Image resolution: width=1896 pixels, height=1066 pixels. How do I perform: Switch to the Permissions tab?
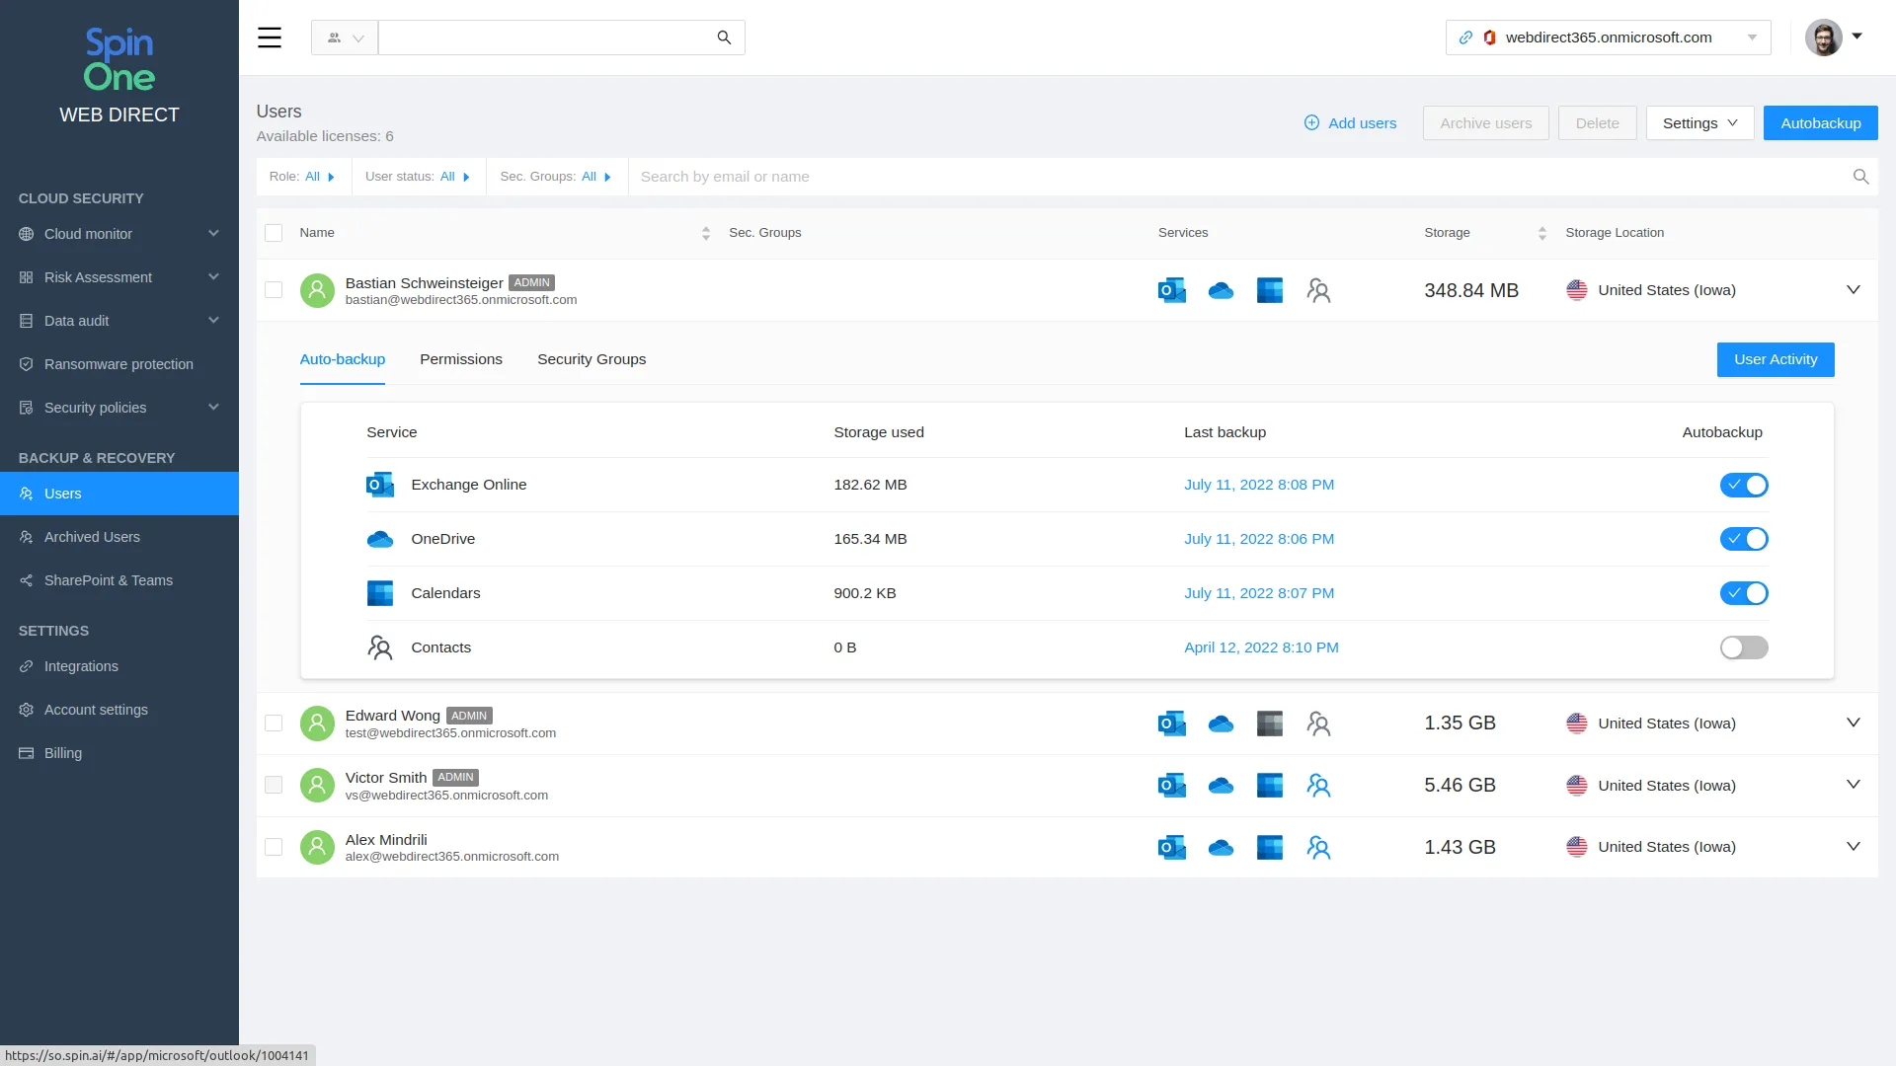460,359
